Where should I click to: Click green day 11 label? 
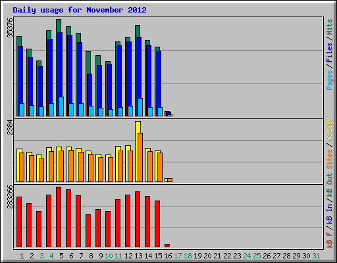coord(118,256)
